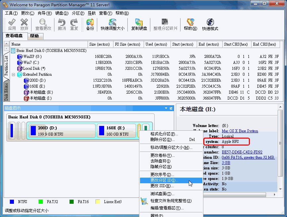Launch the Backup (备份) tool icon
This screenshot has height=217, width=287.
tap(90, 22)
